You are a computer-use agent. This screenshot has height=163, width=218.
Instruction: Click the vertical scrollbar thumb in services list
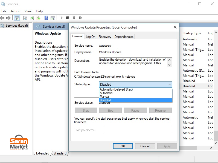216,136
